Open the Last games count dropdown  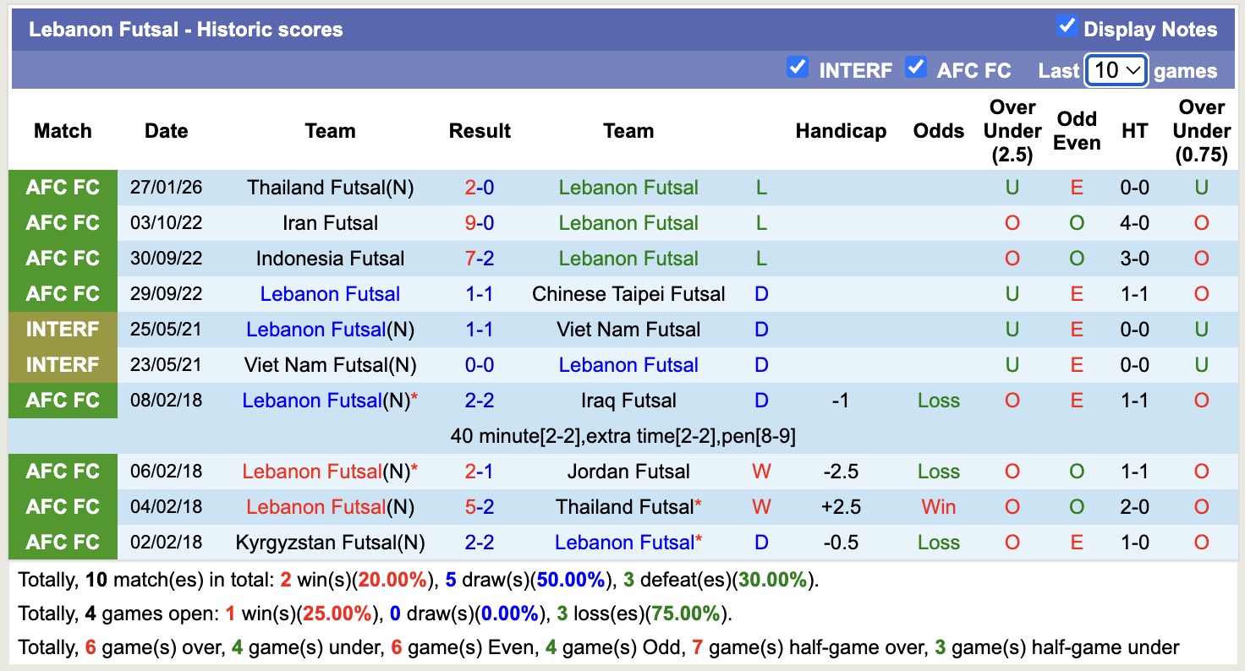1116,71
